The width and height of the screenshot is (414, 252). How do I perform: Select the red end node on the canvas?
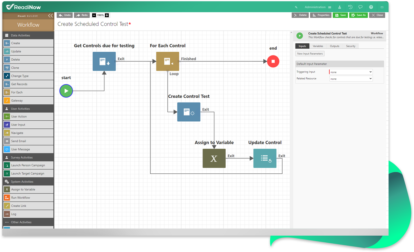(273, 61)
